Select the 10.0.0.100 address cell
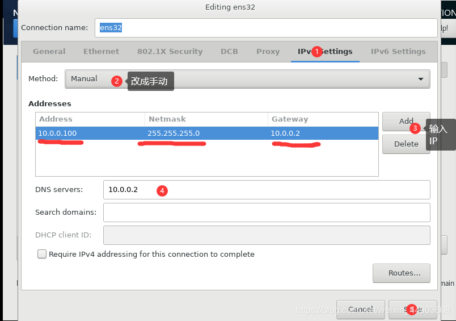Image resolution: width=456 pixels, height=321 pixels. [90, 134]
